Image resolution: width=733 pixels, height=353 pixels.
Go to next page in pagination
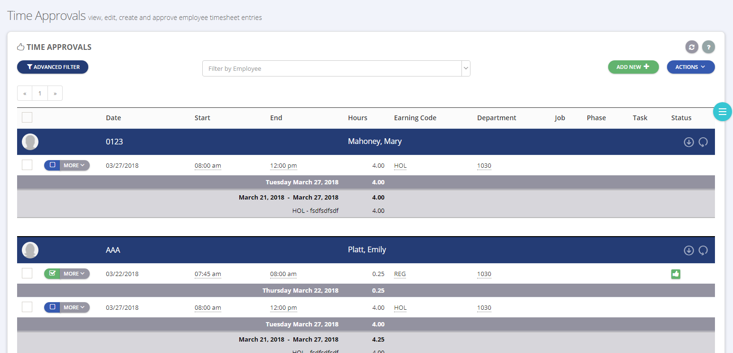click(x=55, y=94)
